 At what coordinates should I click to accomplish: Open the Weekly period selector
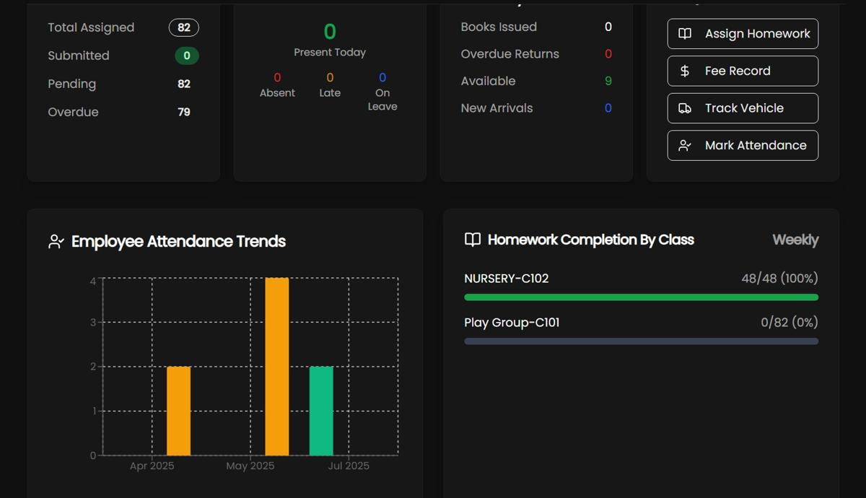795,240
